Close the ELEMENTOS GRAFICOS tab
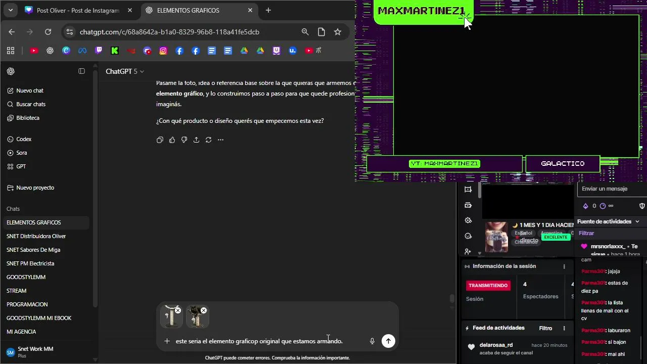 pyautogui.click(x=250, y=10)
